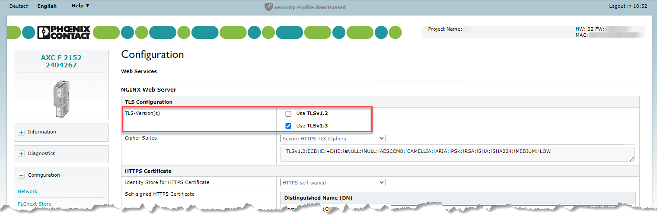Click the Project Name label
Viewport: 657px width, 216px height.
click(445, 29)
